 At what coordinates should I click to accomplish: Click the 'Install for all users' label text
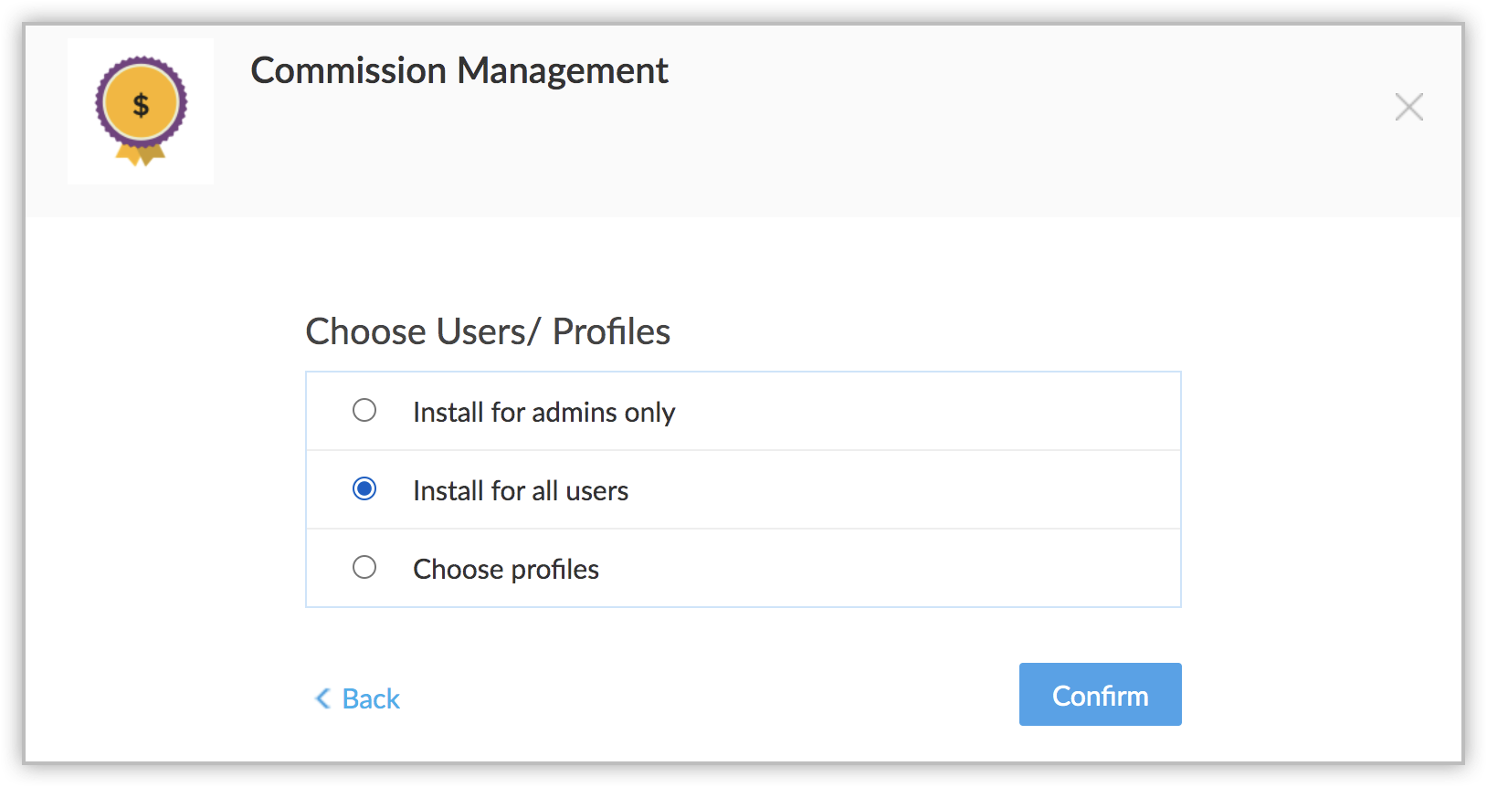(521, 491)
